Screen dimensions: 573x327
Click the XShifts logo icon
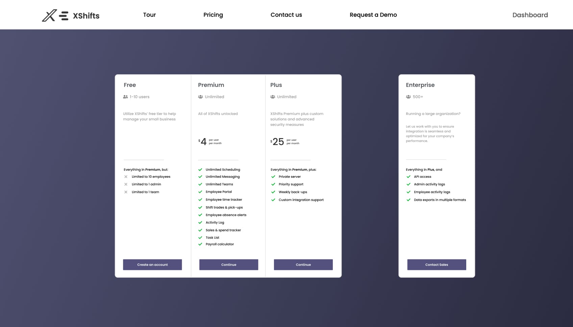[x=55, y=16]
